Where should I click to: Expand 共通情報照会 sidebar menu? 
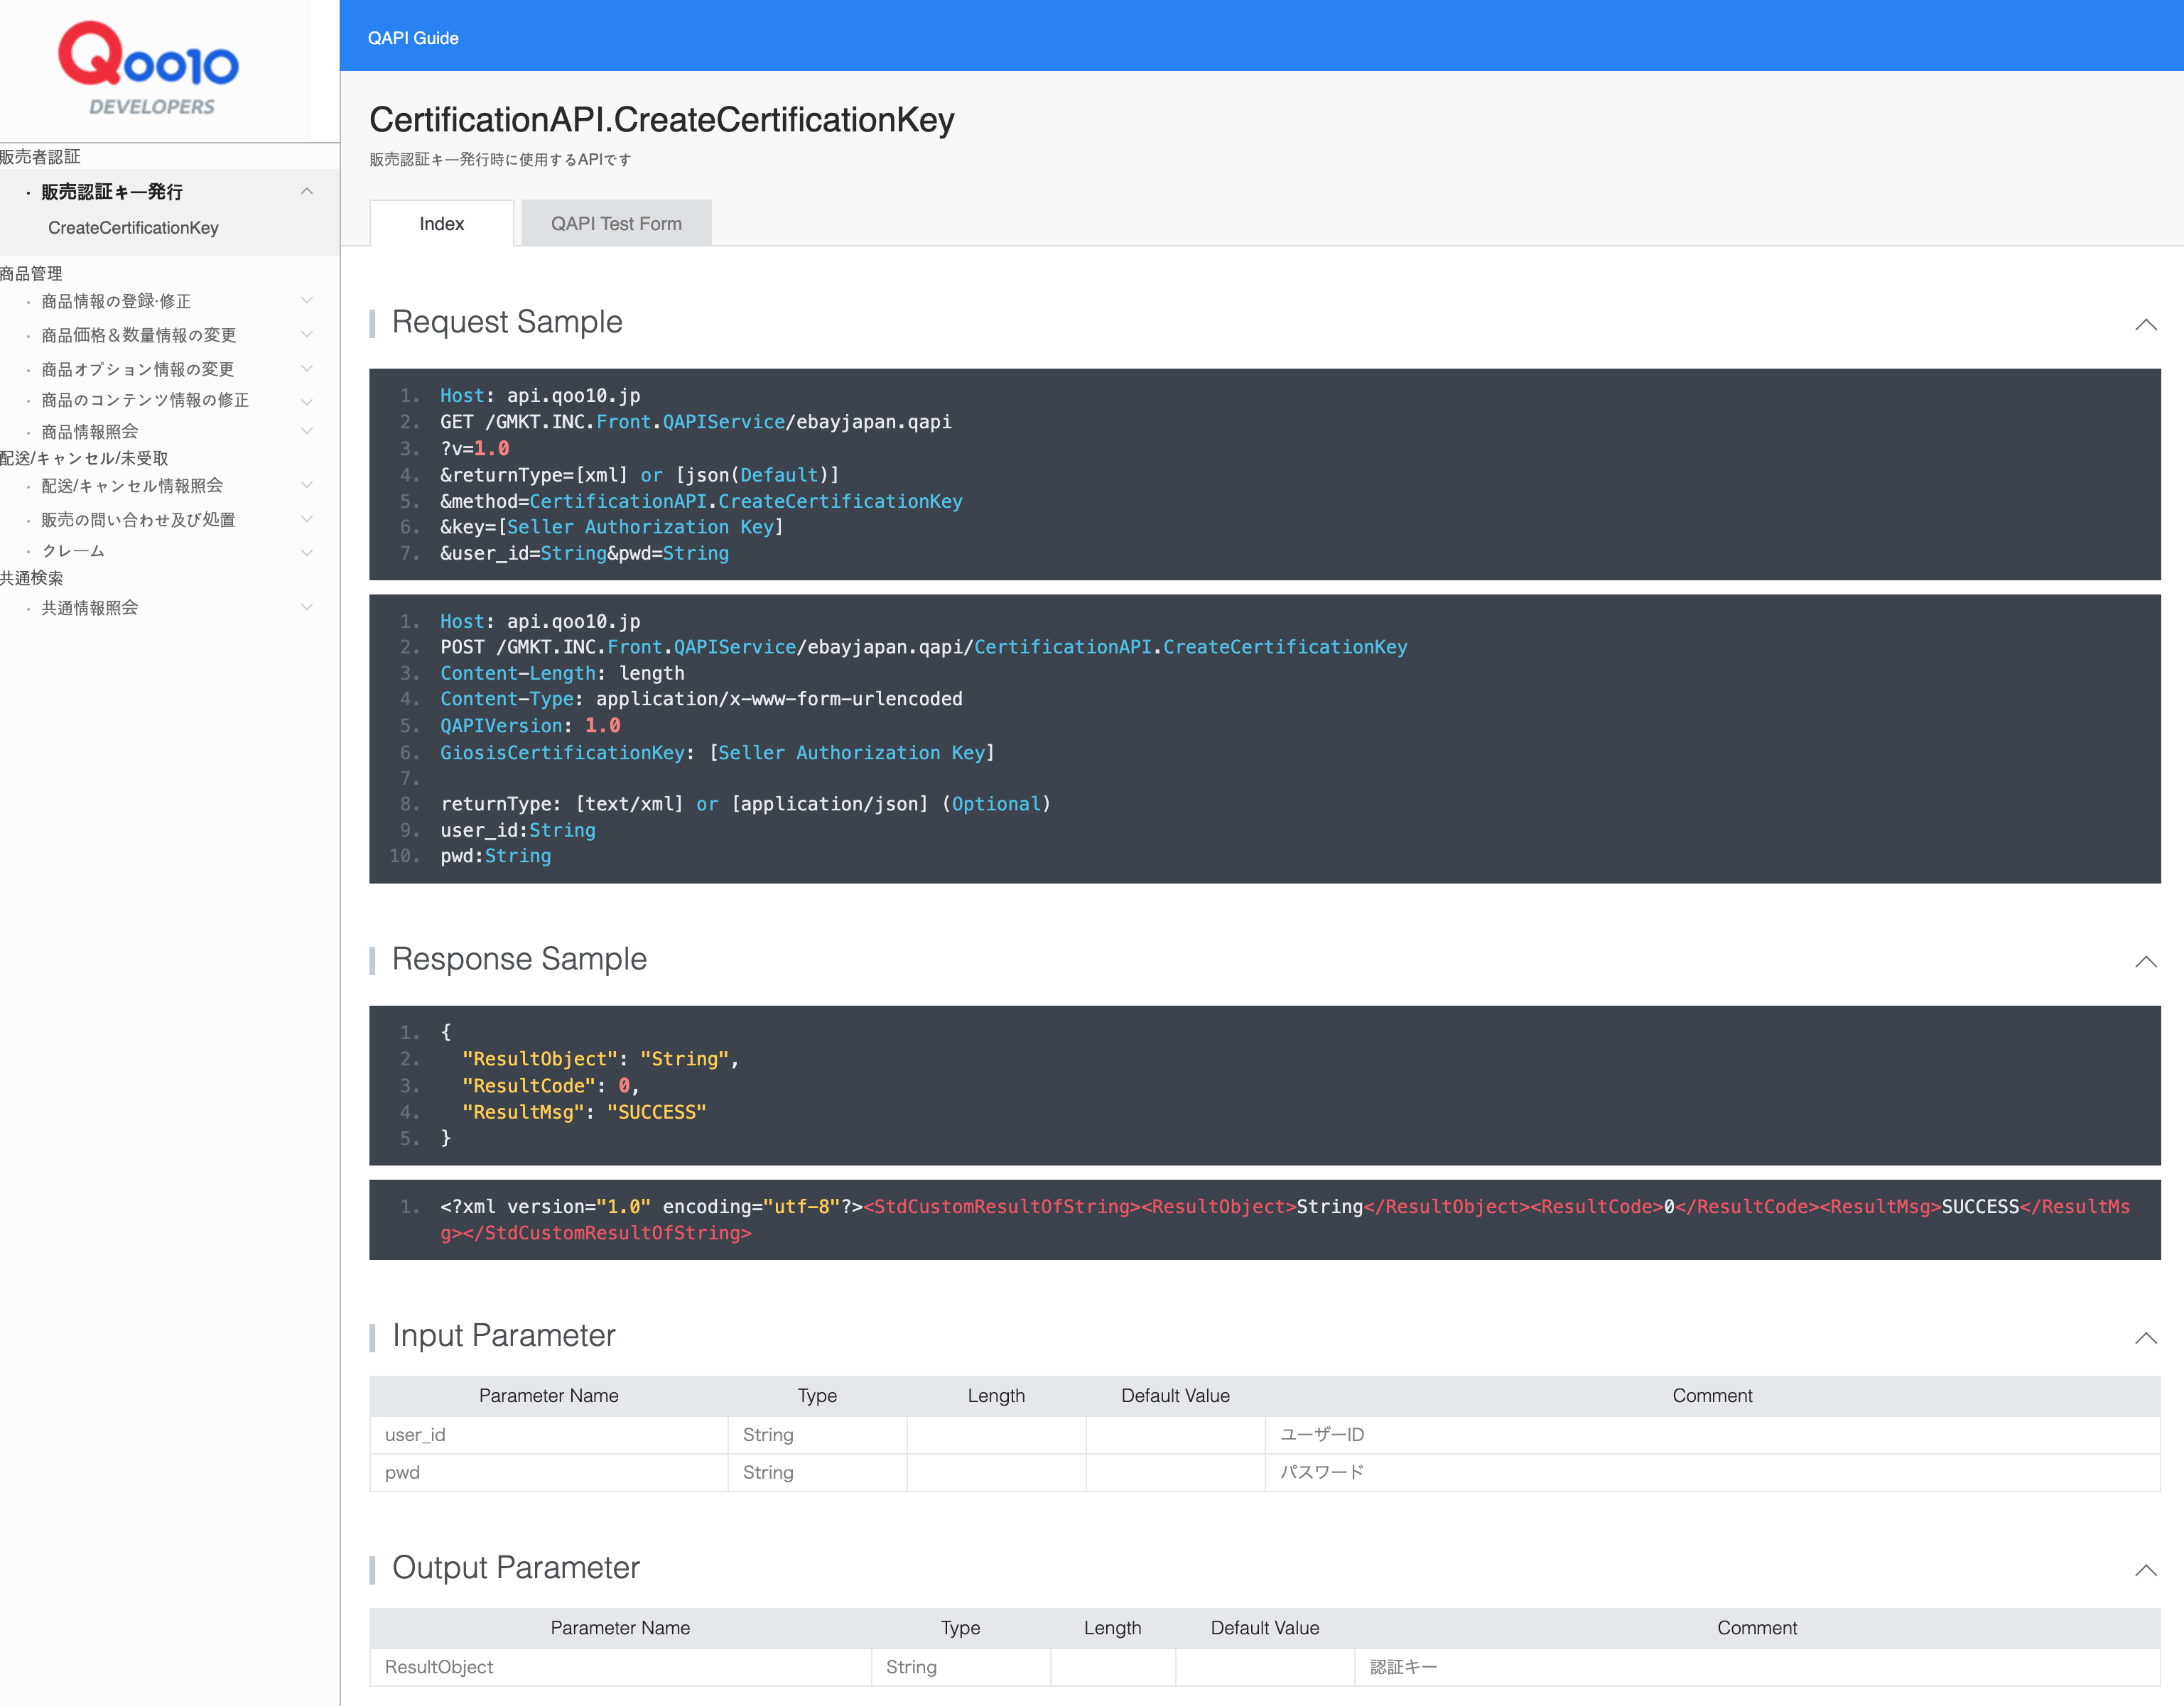[x=306, y=608]
